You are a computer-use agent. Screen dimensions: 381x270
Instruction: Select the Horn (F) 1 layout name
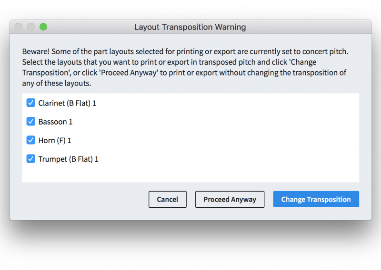click(55, 140)
